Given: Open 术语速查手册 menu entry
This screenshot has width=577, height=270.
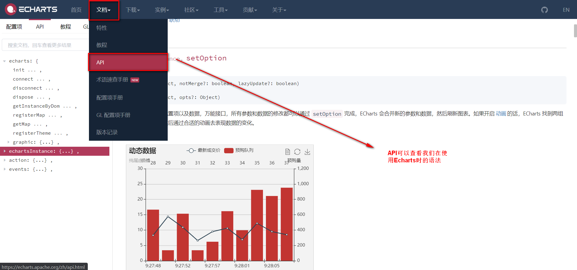Looking at the screenshot, I should click(128, 80).
